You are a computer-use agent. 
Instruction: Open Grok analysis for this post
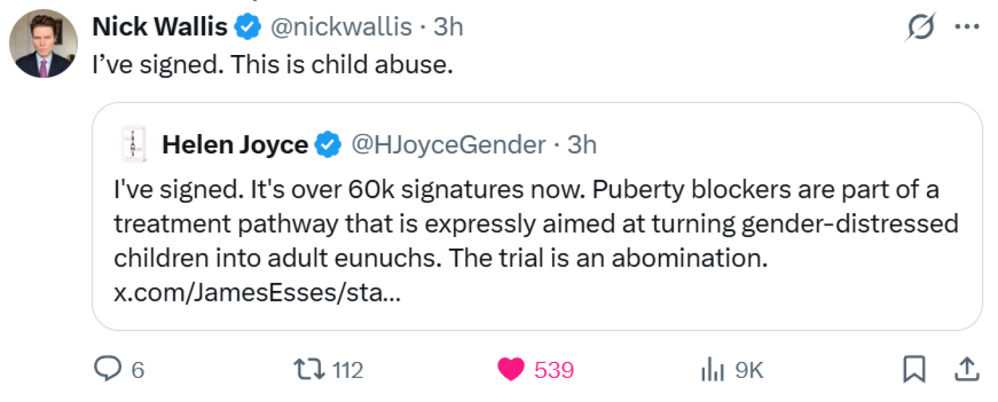pyautogui.click(x=920, y=27)
